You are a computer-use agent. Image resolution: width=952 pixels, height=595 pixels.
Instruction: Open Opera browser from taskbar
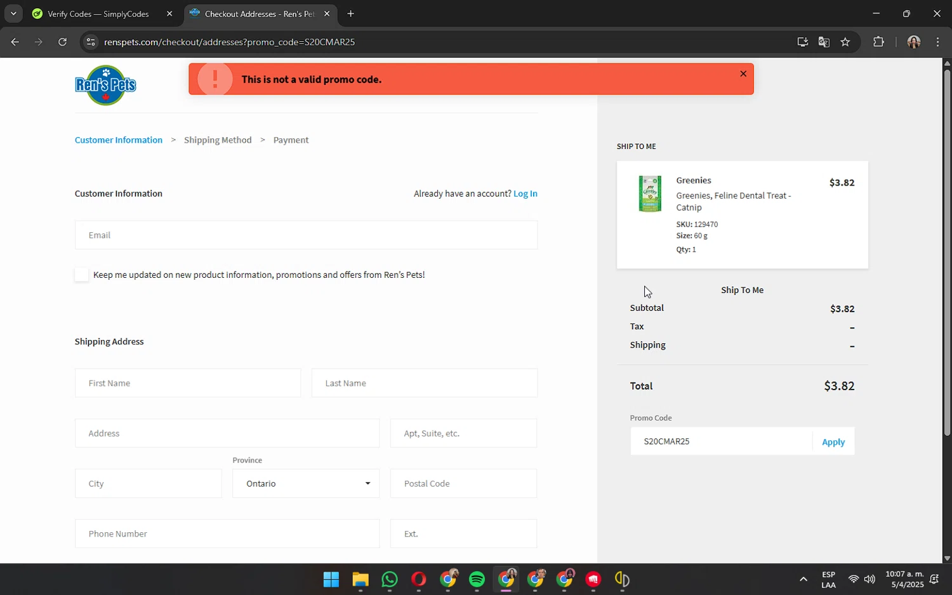pos(419,579)
